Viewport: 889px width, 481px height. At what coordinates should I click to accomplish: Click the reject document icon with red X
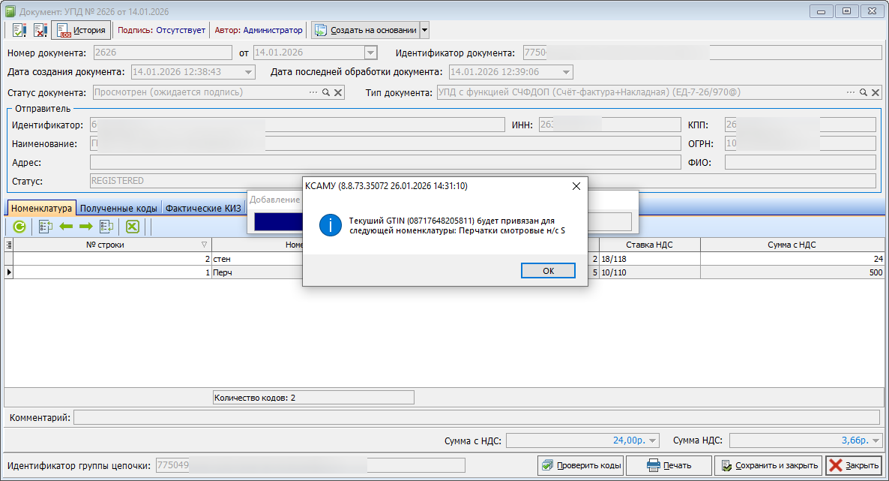[x=40, y=30]
